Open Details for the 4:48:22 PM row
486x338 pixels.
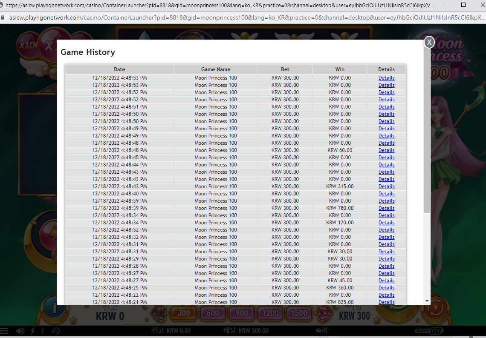[386, 295]
